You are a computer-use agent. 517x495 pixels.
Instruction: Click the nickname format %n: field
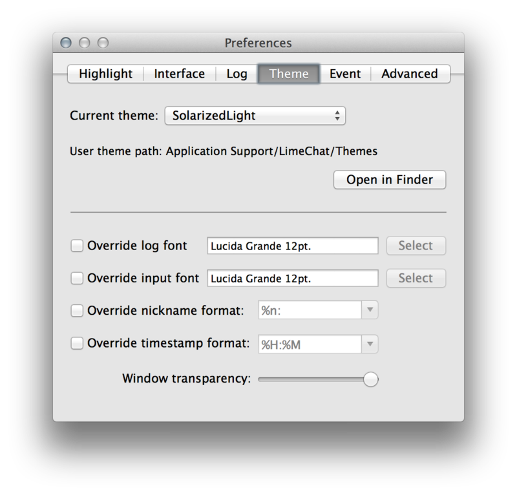310,310
